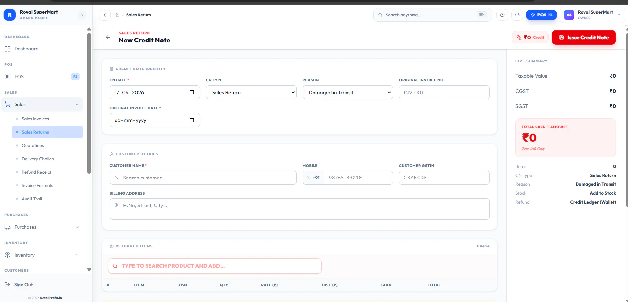The width and height of the screenshot is (628, 302).
Task: Click 'Zero INR Only' amount text
Action: (533, 149)
